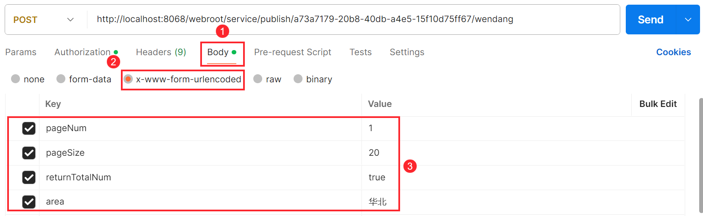The image size is (703, 216).
Task: Open the Cookies link
Action: click(673, 52)
